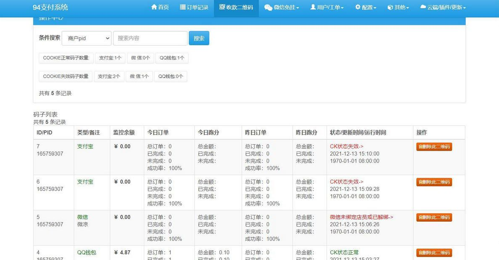Click the blue 搜索 button

[199, 38]
